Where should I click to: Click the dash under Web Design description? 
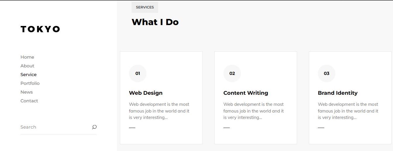coord(132,128)
